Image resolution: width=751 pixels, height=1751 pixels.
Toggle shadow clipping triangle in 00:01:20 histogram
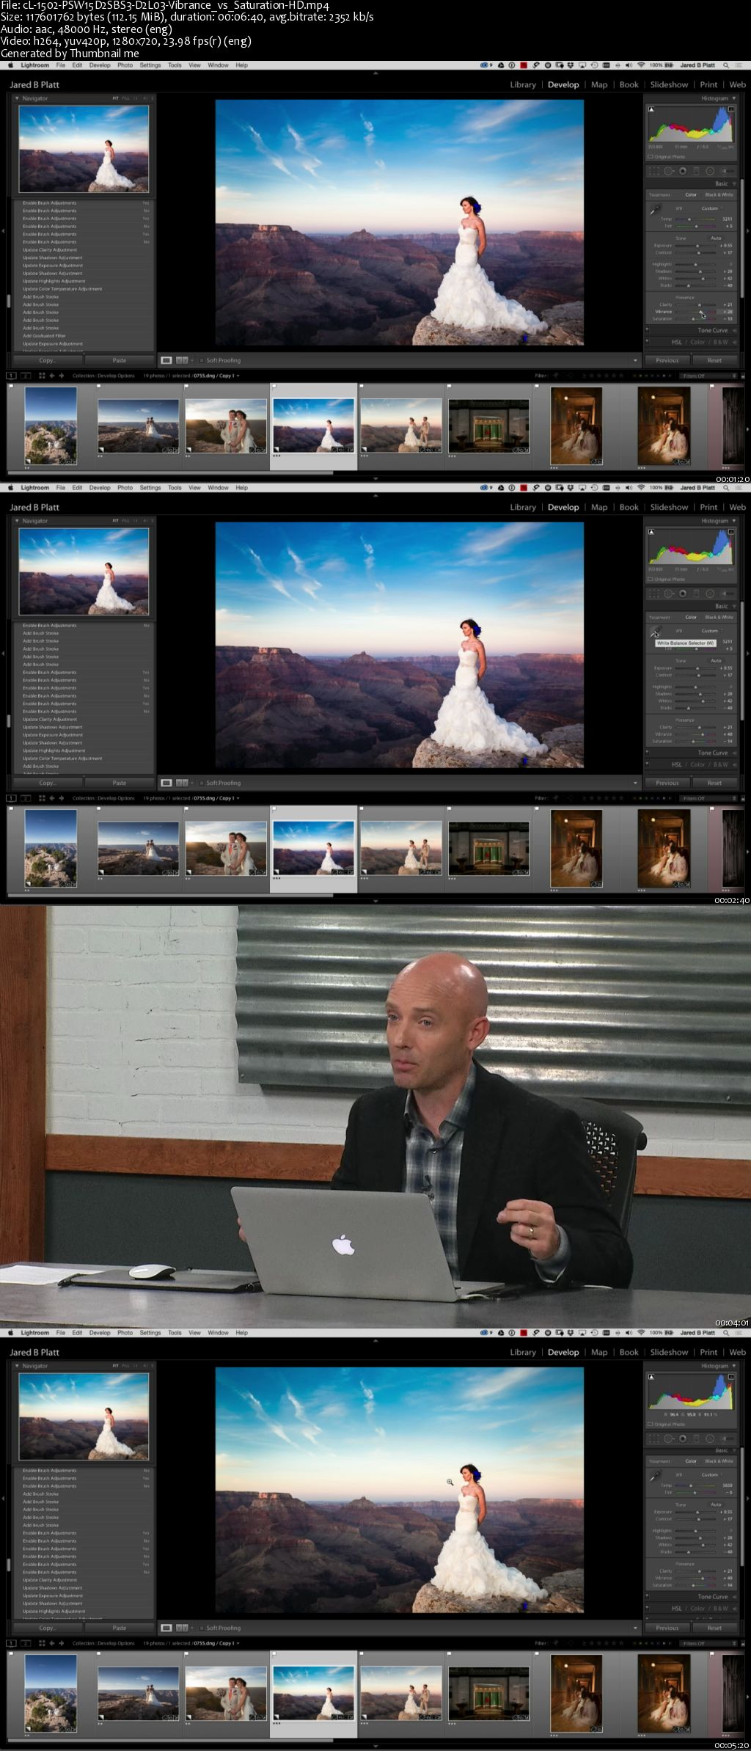(651, 109)
